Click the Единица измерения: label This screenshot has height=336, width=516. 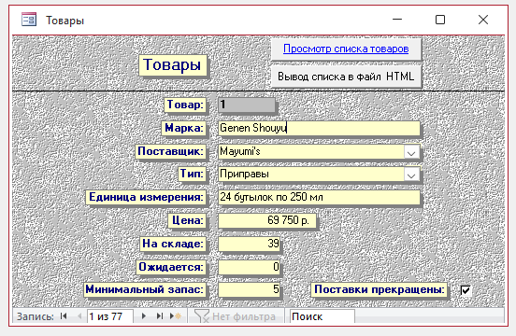tap(146, 197)
